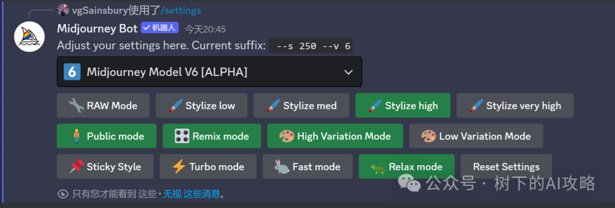Click the eye icon beside the visibility notice
The width and height of the screenshot is (615, 208).
click(63, 194)
